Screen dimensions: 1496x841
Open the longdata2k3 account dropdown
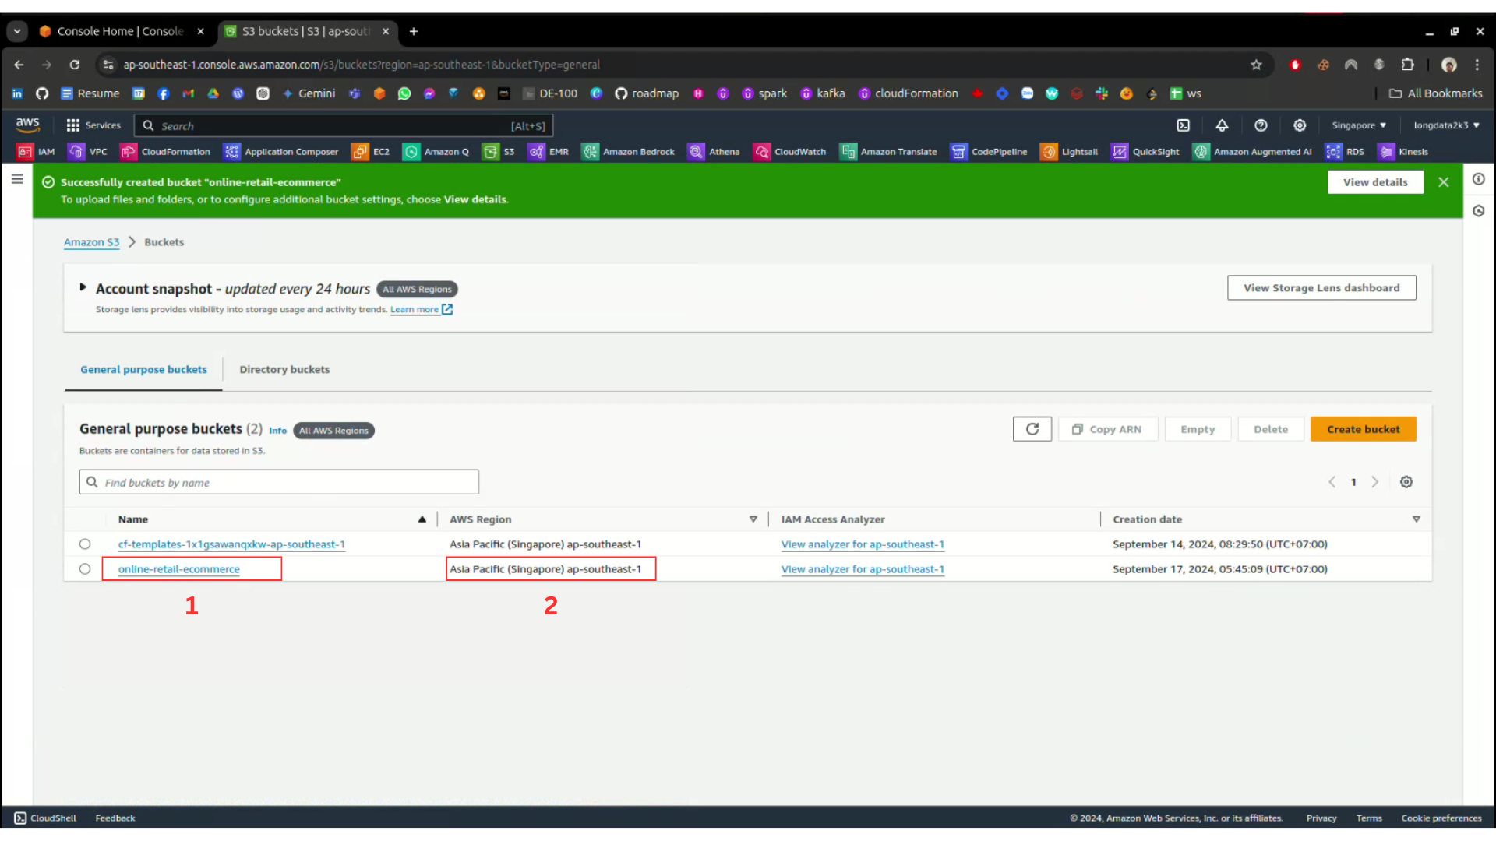pyautogui.click(x=1445, y=125)
